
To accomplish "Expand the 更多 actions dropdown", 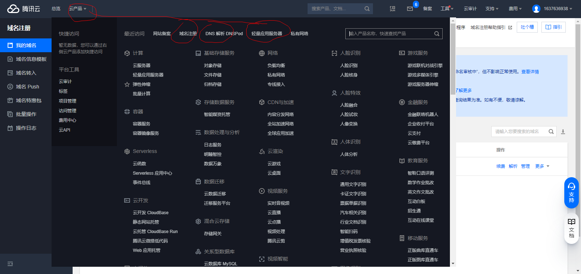I will coord(543,166).
